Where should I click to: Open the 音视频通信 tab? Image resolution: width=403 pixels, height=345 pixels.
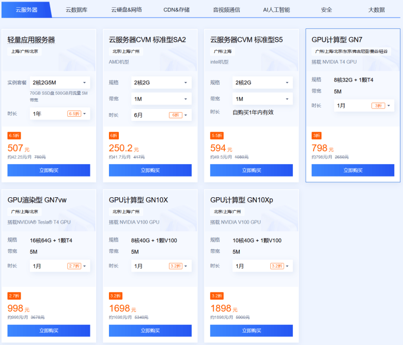(x=226, y=9)
